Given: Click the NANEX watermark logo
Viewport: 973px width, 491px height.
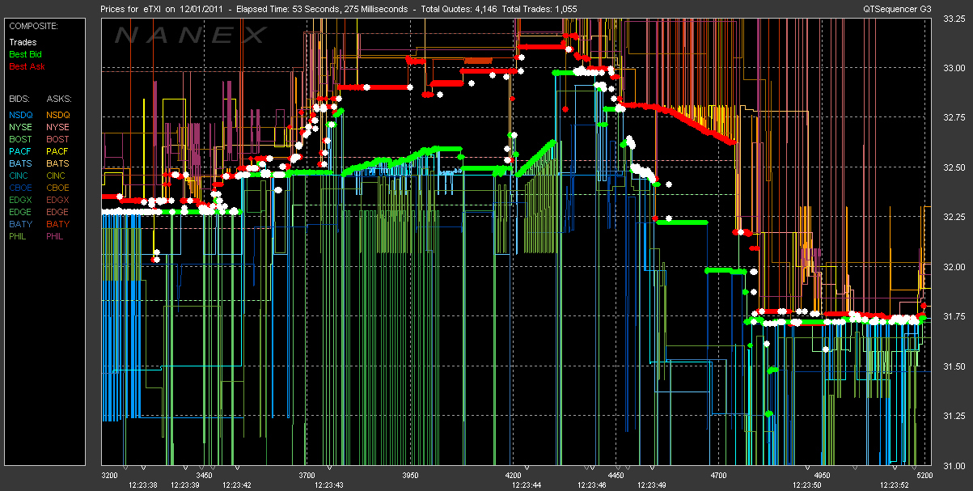Looking at the screenshot, I should 191,36.
